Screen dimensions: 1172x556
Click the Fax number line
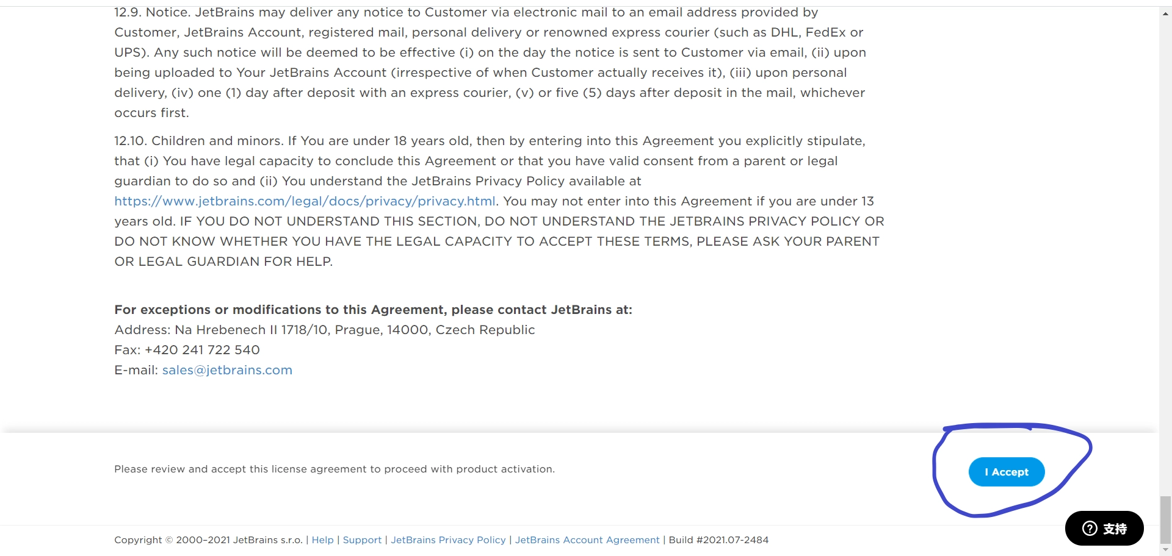pos(187,350)
